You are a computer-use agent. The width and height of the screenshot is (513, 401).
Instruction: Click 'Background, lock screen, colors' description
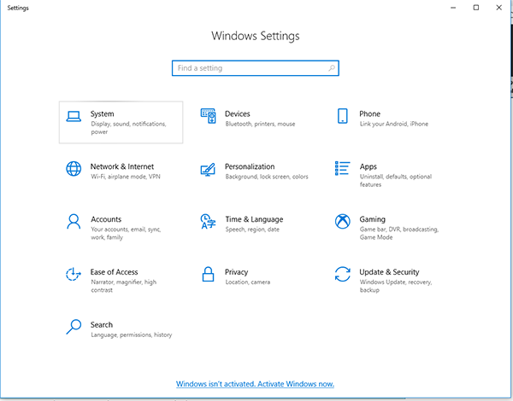pyautogui.click(x=267, y=177)
